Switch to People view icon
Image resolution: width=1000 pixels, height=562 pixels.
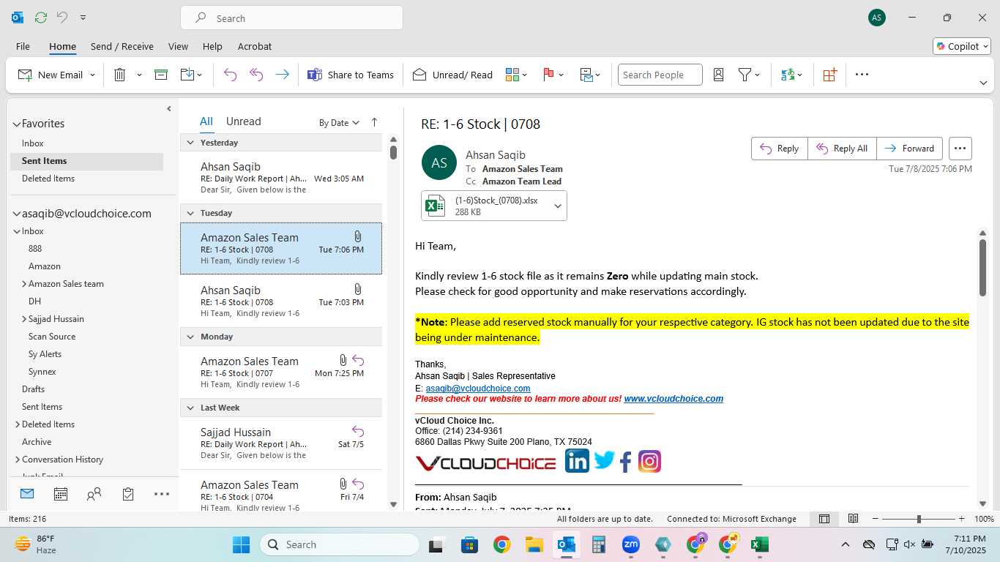[x=94, y=495]
